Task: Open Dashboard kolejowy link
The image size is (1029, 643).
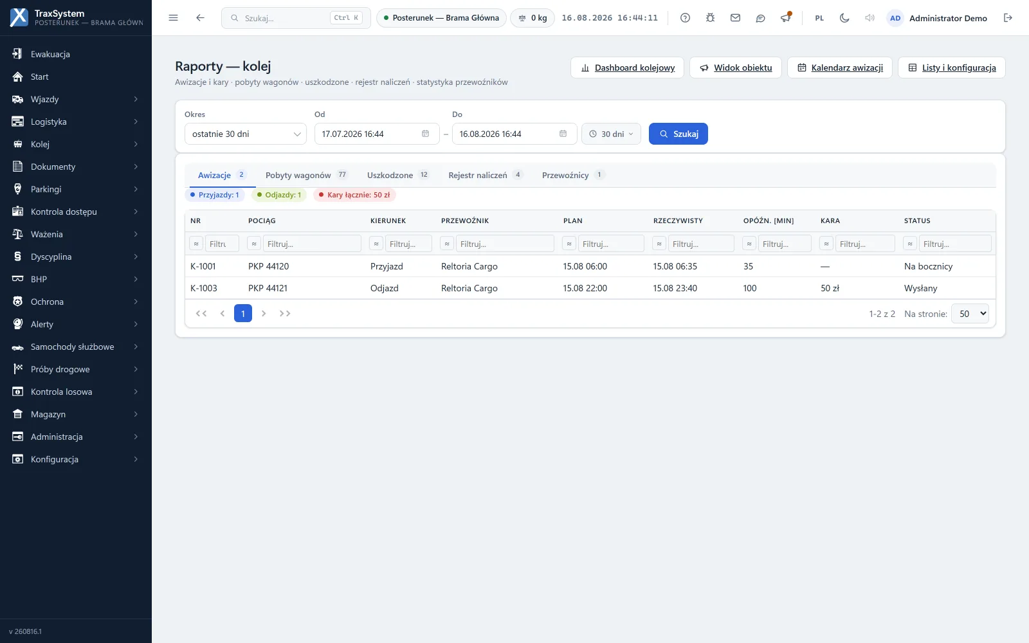Action: [x=627, y=68]
